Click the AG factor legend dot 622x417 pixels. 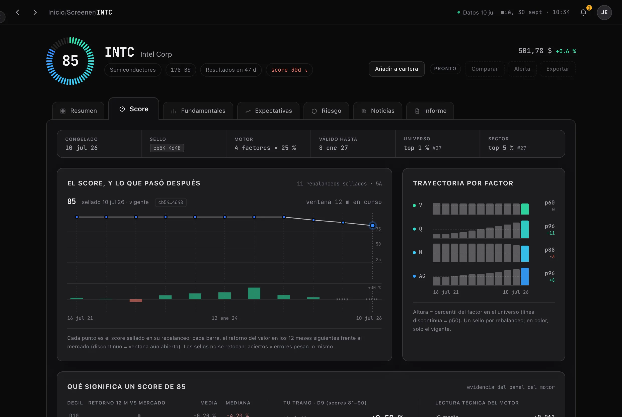(414, 276)
